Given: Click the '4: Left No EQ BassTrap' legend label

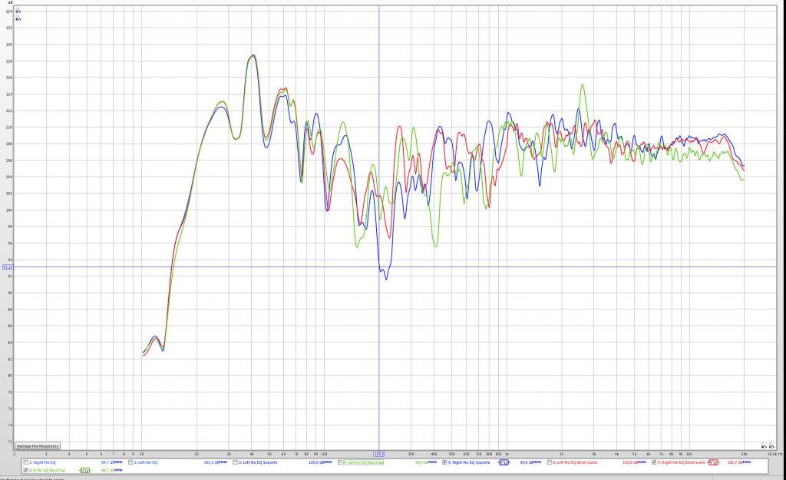Looking at the screenshot, I should (x=363, y=462).
